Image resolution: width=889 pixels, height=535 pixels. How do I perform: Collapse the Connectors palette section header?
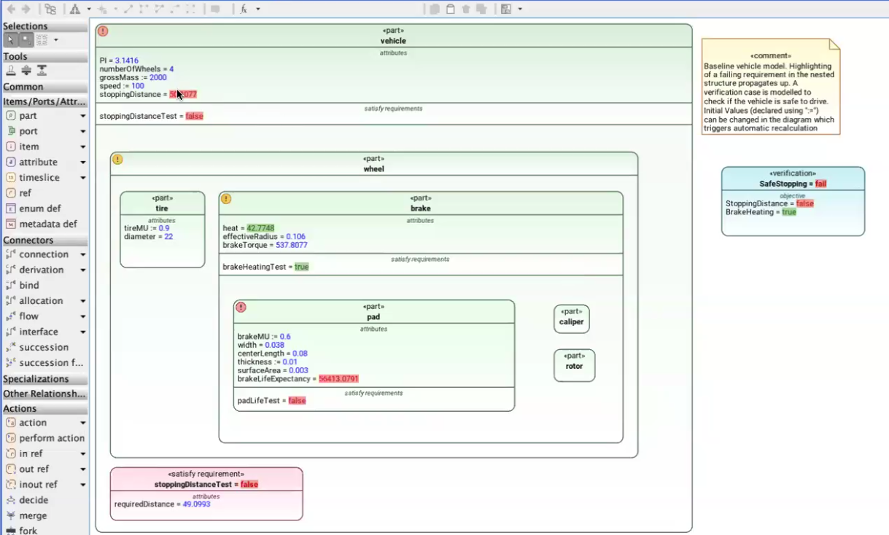tap(28, 240)
